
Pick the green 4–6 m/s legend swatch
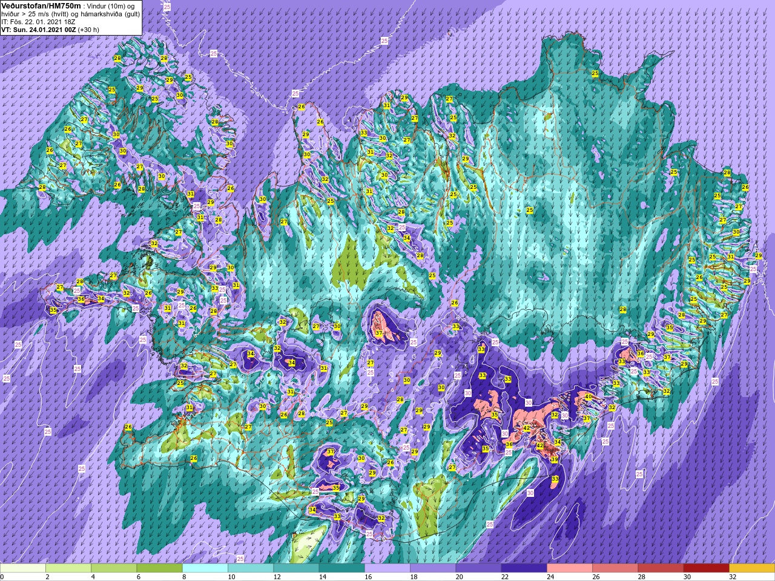pos(114,568)
